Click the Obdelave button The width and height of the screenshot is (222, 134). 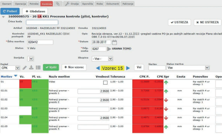pyautogui.click(x=35, y=11)
